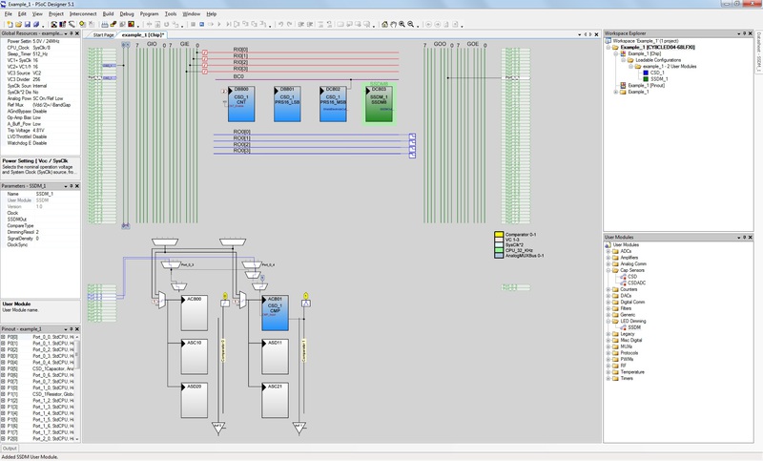
Task: Click the Open folder toolbar icon
Action: [x=18, y=24]
